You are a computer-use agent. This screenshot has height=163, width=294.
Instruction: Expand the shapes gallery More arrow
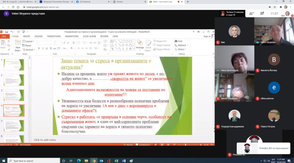click(134, 49)
